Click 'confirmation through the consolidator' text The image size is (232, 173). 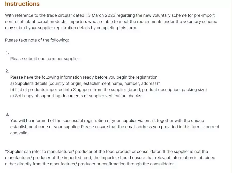pyautogui.click(x=138, y=164)
